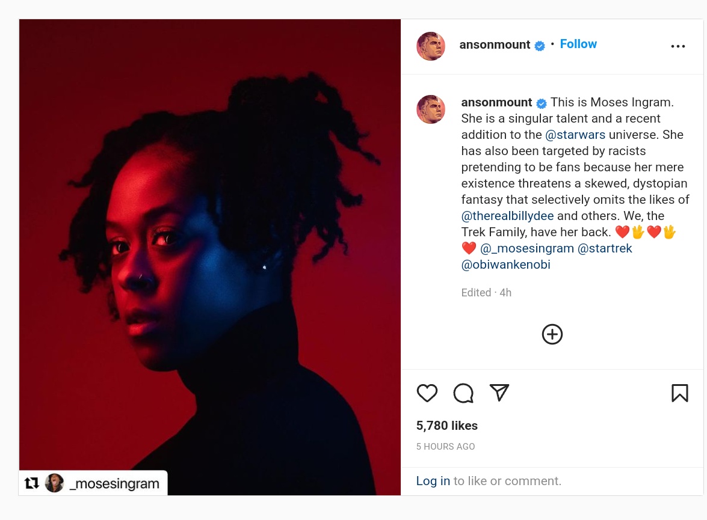The width and height of the screenshot is (707, 520).
Task: Open ansonmount avatar next to caption
Action: coord(431,109)
